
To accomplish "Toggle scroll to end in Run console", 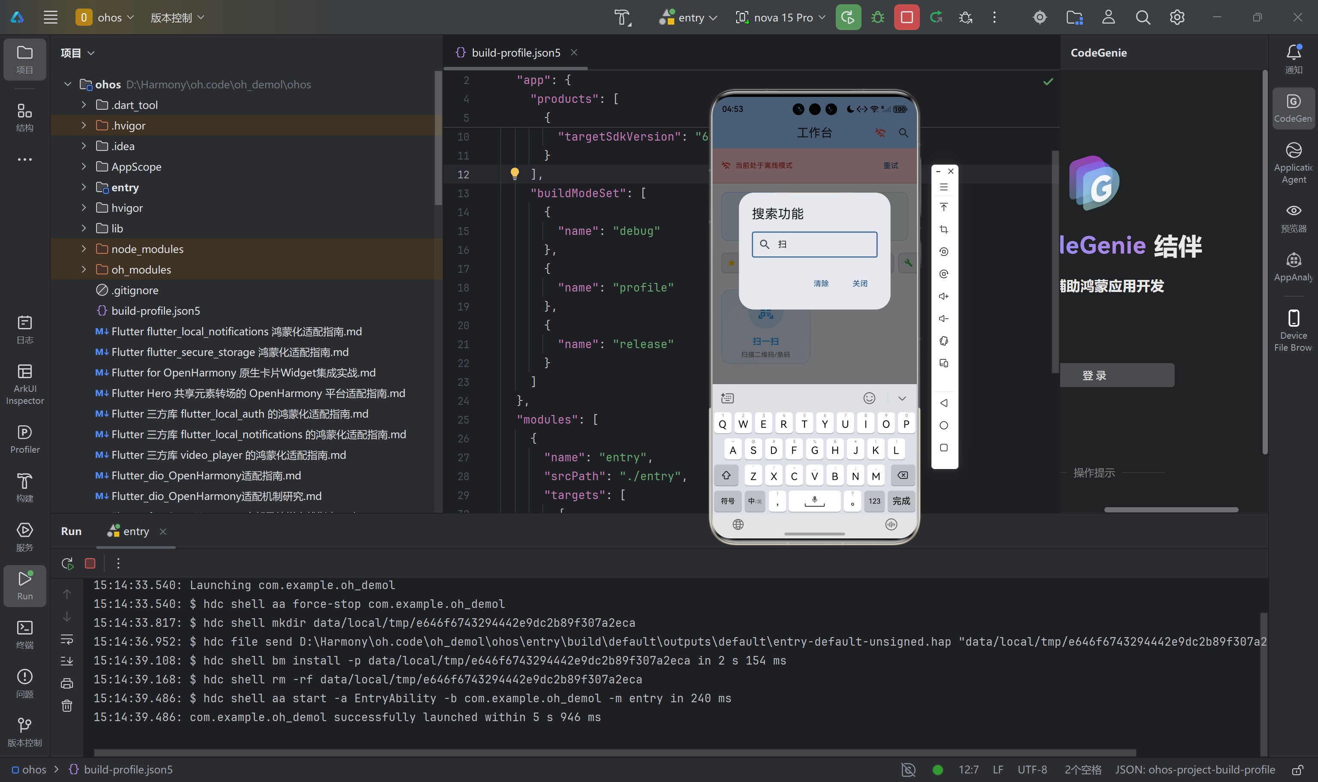I will (x=67, y=661).
